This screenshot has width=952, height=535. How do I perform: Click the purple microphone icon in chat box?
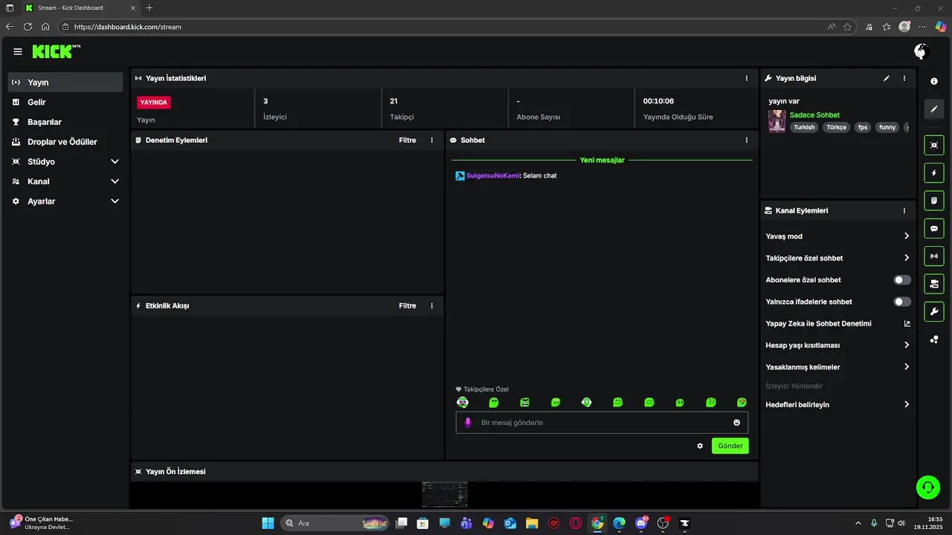pyautogui.click(x=468, y=423)
